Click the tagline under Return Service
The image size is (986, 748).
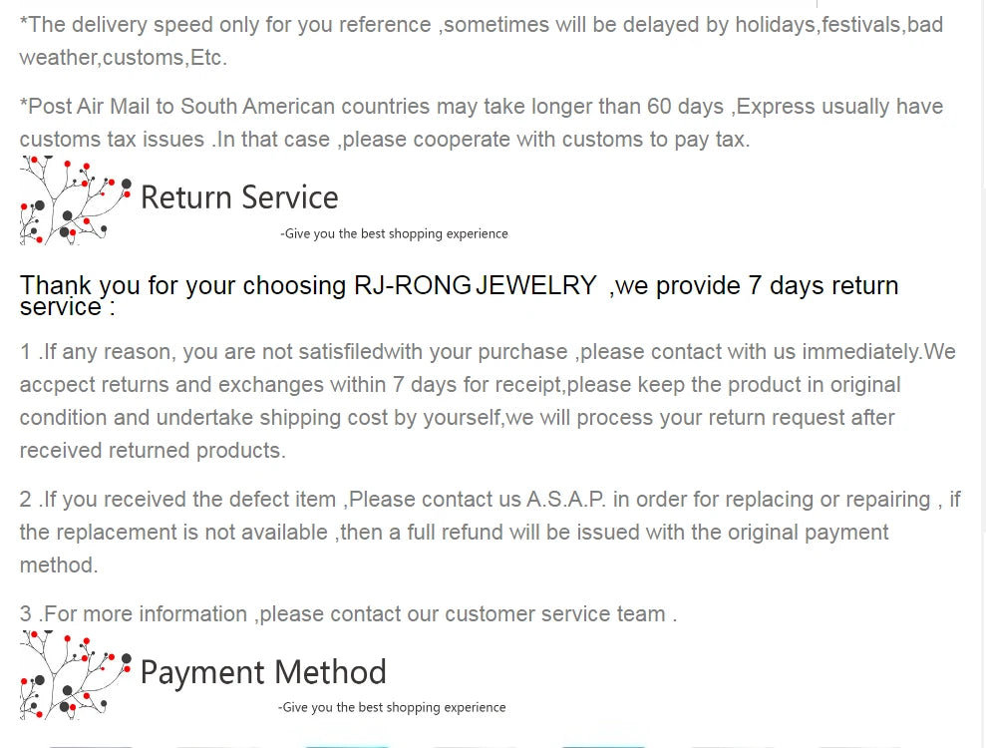click(395, 233)
